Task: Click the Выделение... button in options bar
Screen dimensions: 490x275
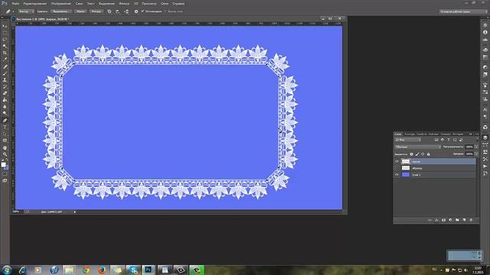Action: pos(60,11)
